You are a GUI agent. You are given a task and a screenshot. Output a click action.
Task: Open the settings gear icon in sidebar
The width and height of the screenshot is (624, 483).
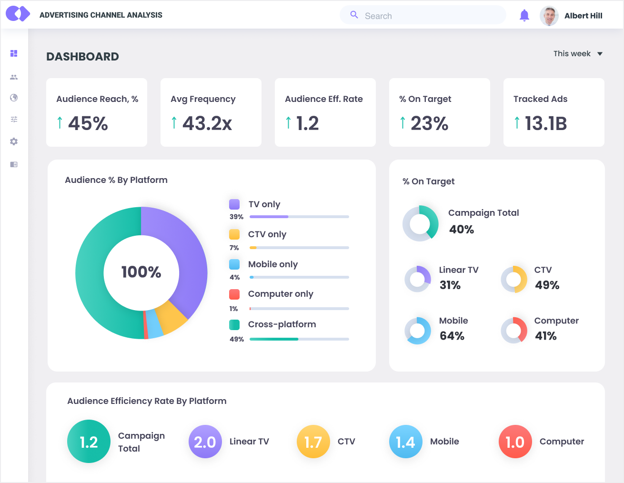[14, 141]
